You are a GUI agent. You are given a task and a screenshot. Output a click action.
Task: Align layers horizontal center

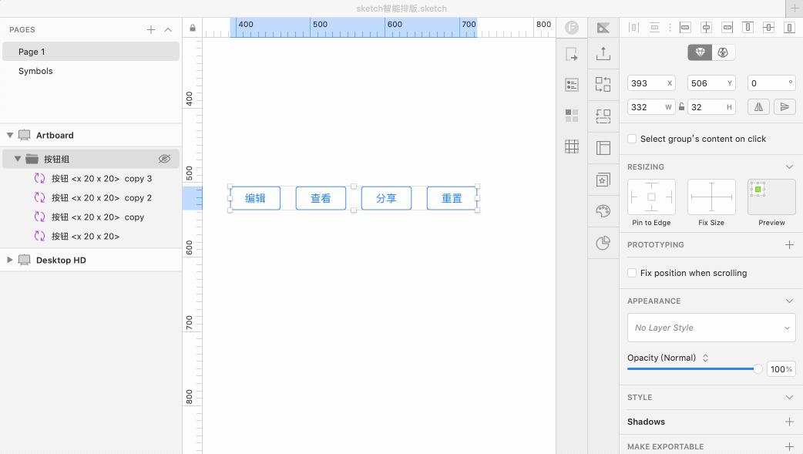706,27
